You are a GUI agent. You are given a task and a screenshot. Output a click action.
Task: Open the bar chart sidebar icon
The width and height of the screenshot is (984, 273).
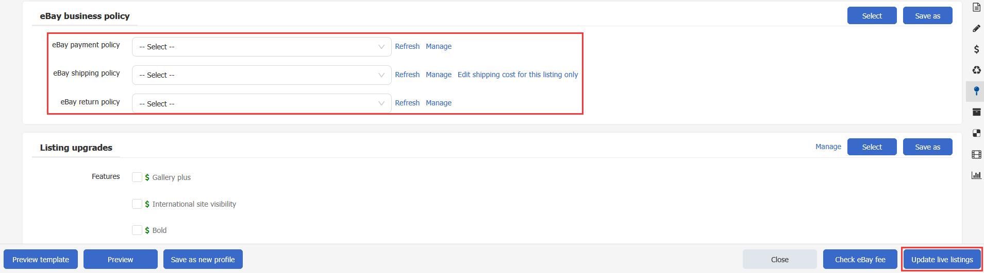coord(976,175)
